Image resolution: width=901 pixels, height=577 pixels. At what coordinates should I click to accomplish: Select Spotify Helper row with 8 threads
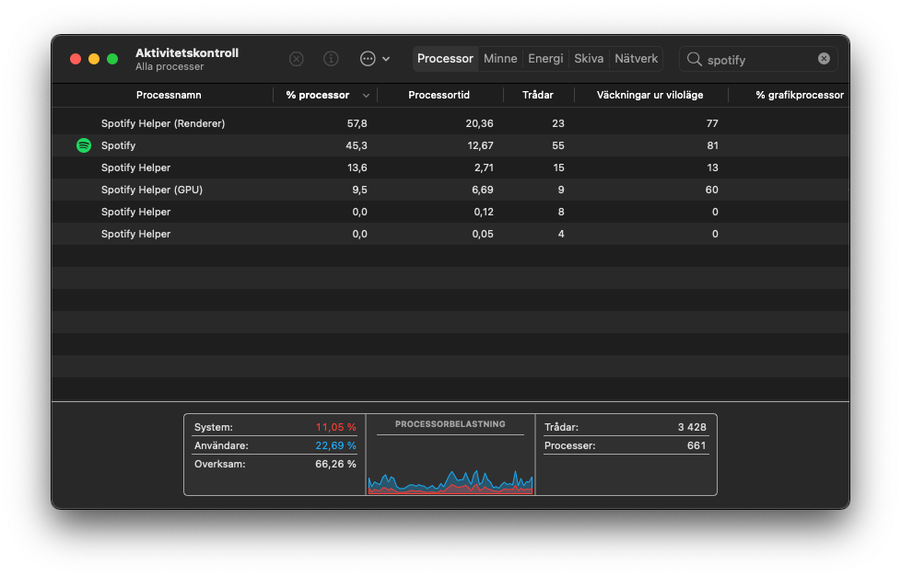pos(450,212)
